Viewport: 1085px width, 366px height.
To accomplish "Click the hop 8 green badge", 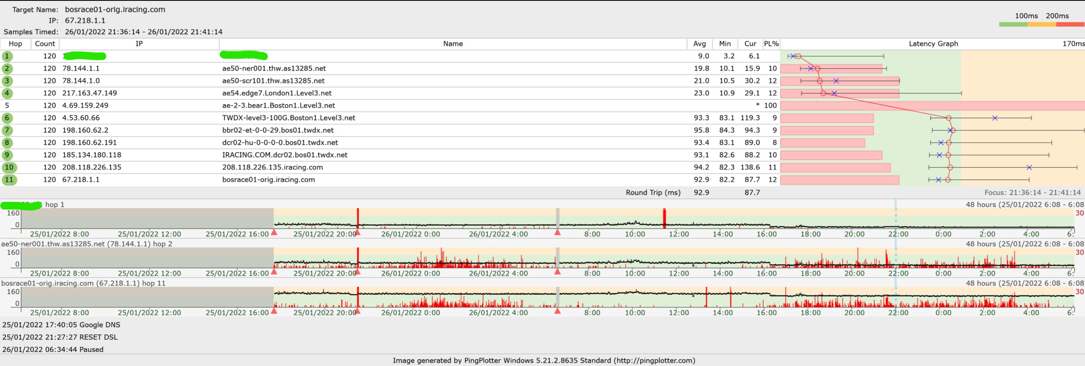I will [x=7, y=142].
